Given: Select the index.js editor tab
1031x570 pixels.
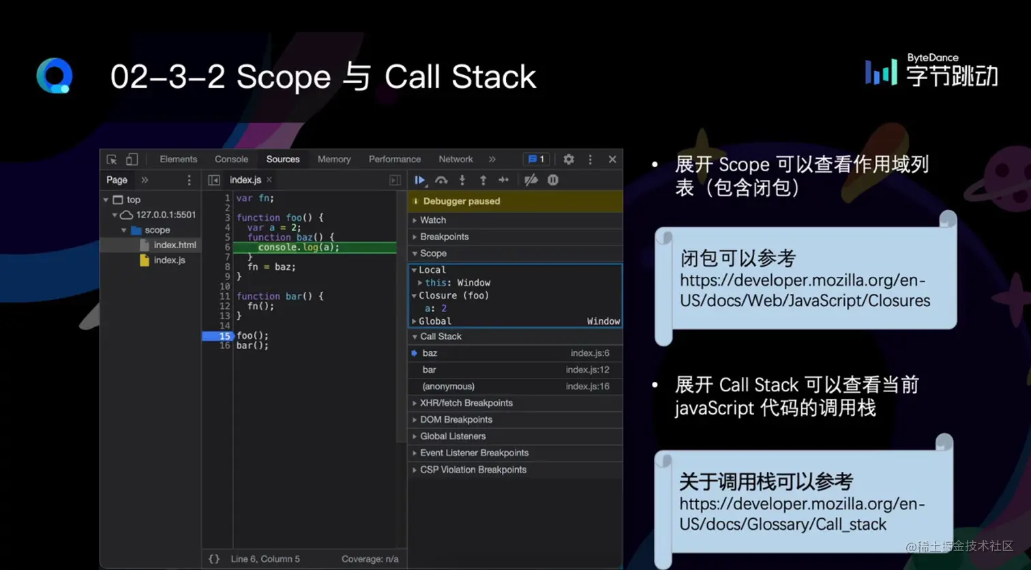Looking at the screenshot, I should pos(245,180).
